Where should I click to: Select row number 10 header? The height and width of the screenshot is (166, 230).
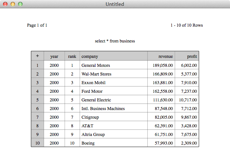(x=38, y=143)
